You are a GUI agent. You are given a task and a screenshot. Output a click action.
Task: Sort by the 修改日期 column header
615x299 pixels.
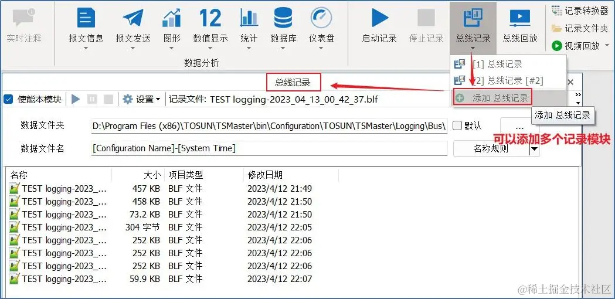click(x=291, y=175)
